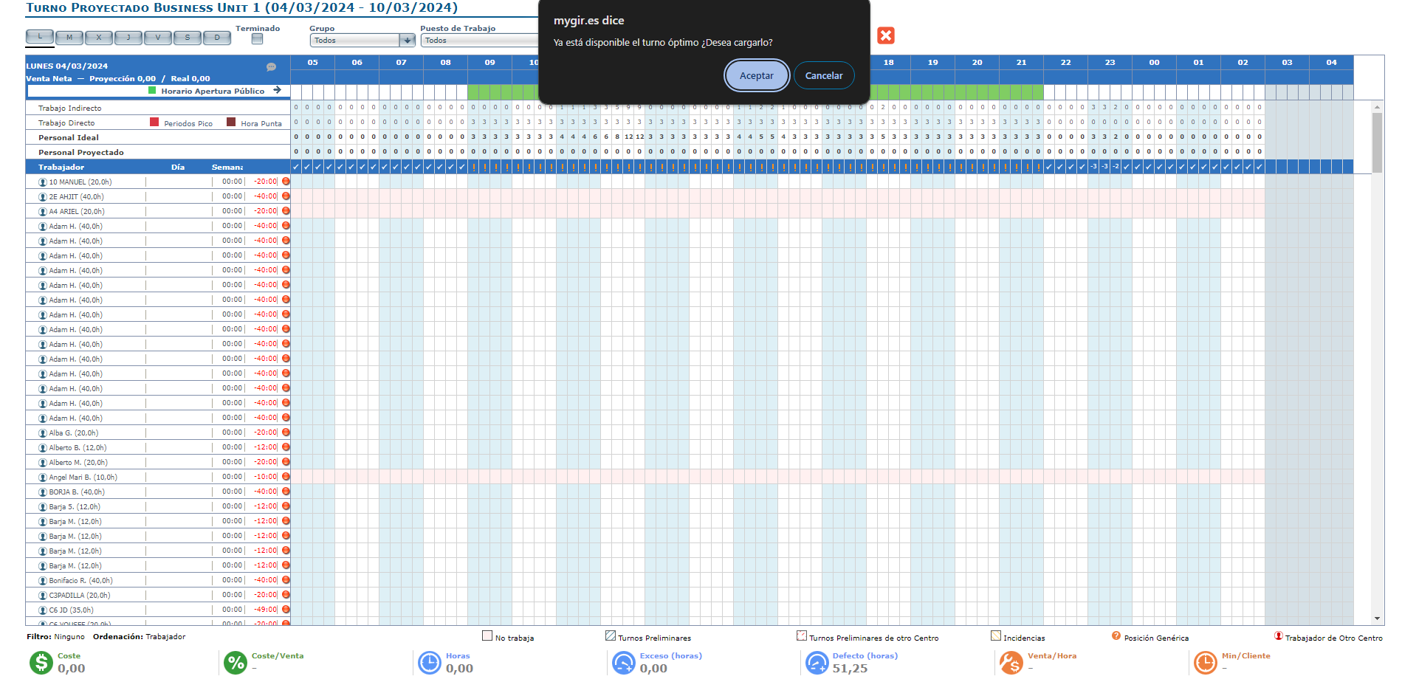1402x696 pixels.
Task: Click the green Coste dollar icon
Action: tap(41, 663)
